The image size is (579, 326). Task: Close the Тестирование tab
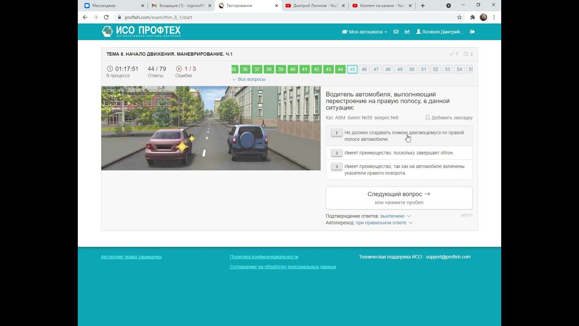click(x=276, y=5)
